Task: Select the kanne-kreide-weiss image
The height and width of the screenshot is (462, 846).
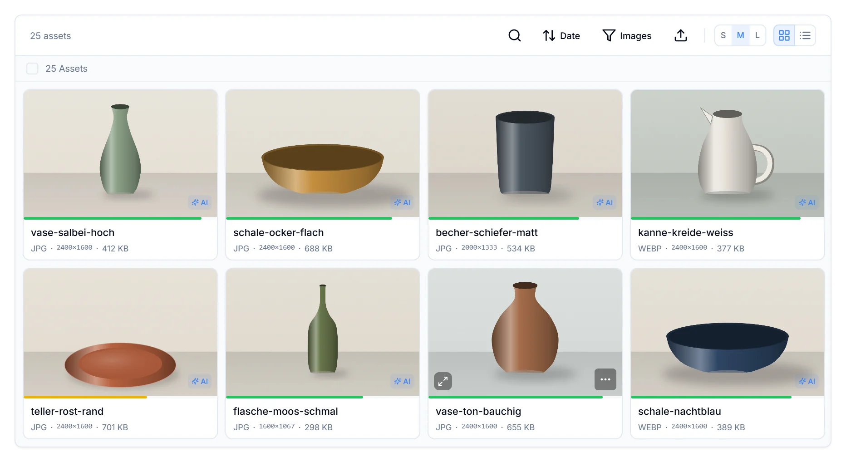Action: pos(728,153)
